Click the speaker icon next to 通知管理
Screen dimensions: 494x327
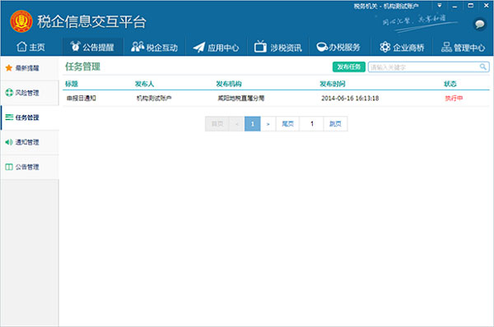pos(9,142)
